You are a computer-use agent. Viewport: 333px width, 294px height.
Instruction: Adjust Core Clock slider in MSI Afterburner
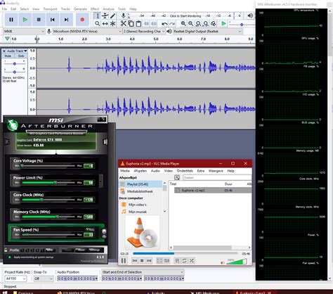(x=41, y=200)
